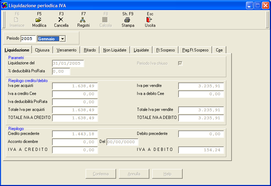Click the Liquidazione del date field
The width and height of the screenshot is (271, 186).
point(68,63)
